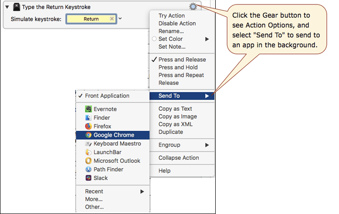Clear the Return keystroke with the X
Image resolution: width=339 pixels, height=214 pixels.
pyautogui.click(x=112, y=19)
